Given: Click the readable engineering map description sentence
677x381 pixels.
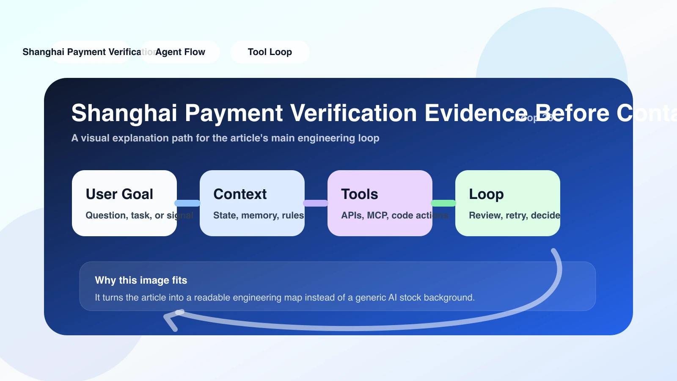Looking at the screenshot, I should coord(285,298).
